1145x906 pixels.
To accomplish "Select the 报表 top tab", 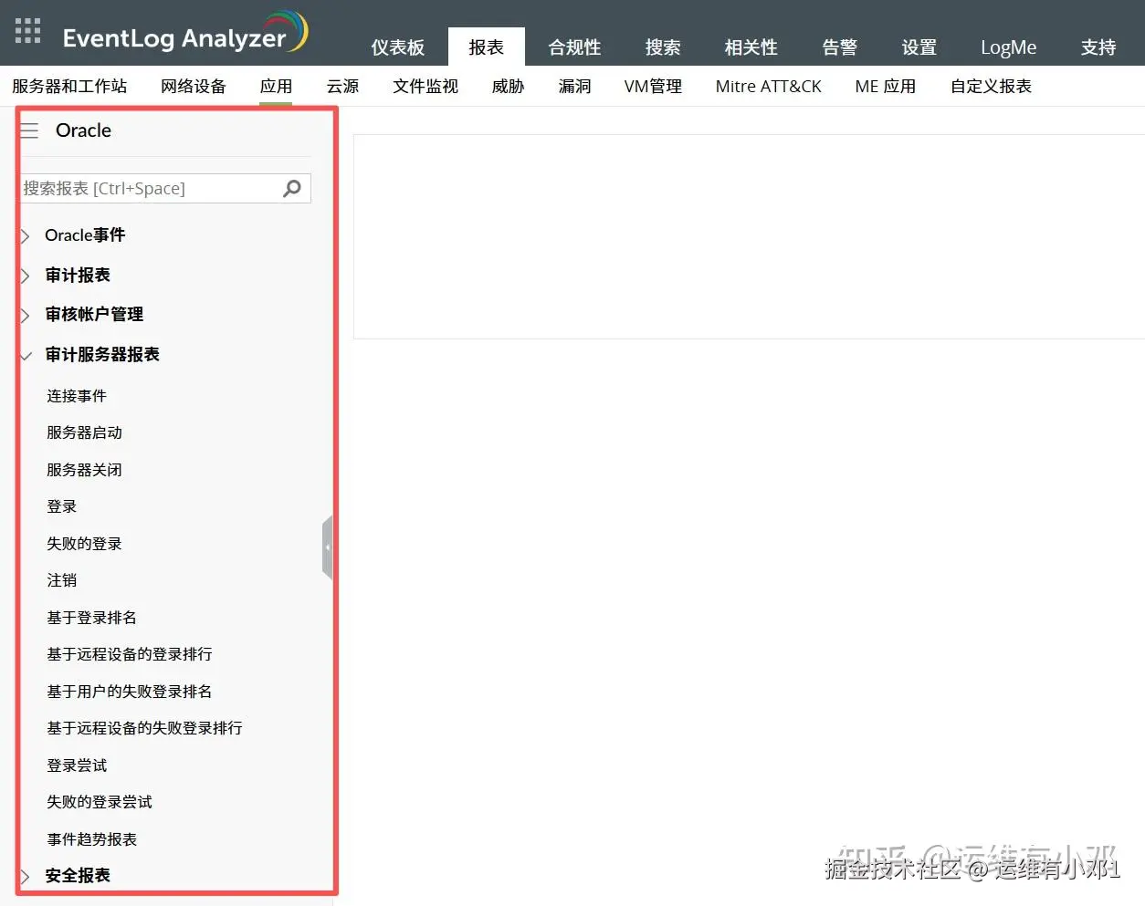I will pos(486,47).
